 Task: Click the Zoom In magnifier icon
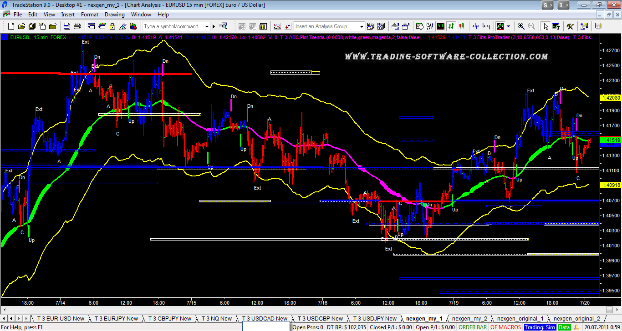tap(521, 26)
